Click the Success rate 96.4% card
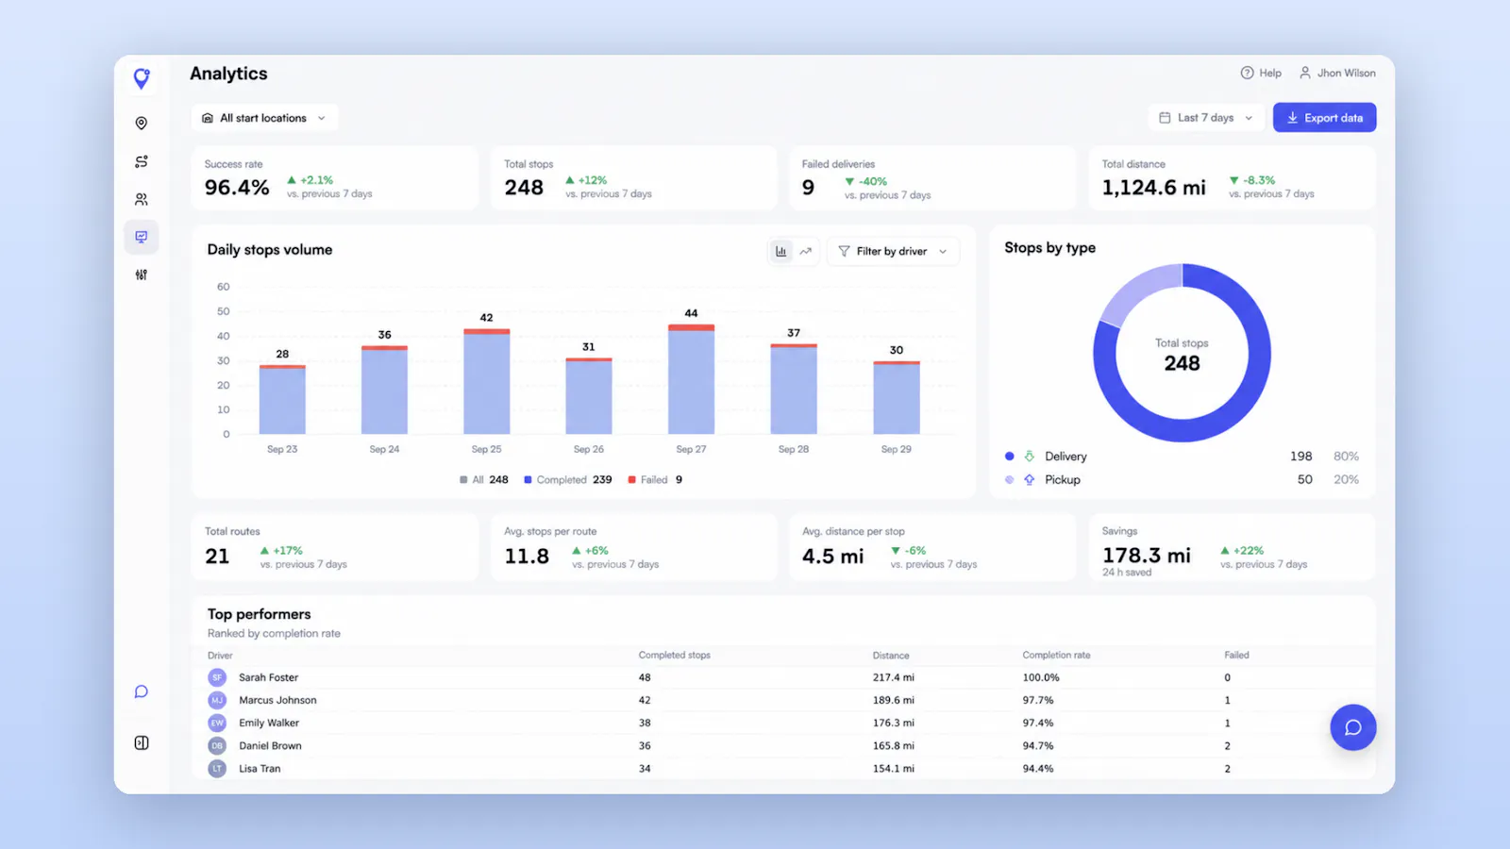 [x=335, y=178]
